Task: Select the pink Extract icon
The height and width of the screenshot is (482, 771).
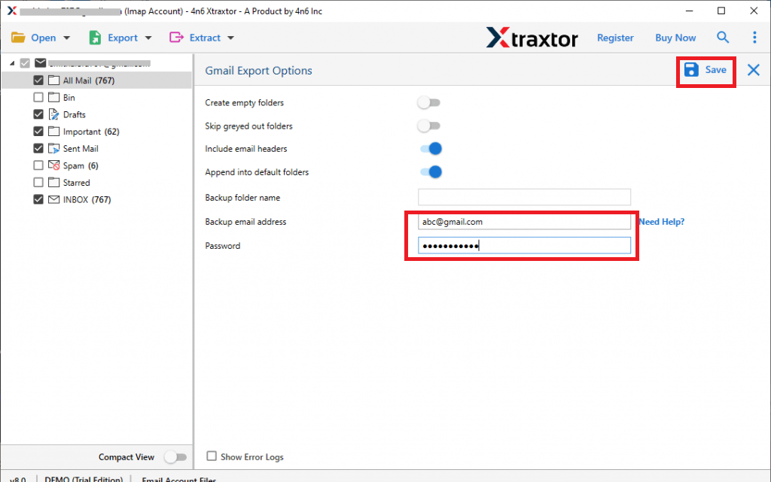Action: tap(175, 37)
